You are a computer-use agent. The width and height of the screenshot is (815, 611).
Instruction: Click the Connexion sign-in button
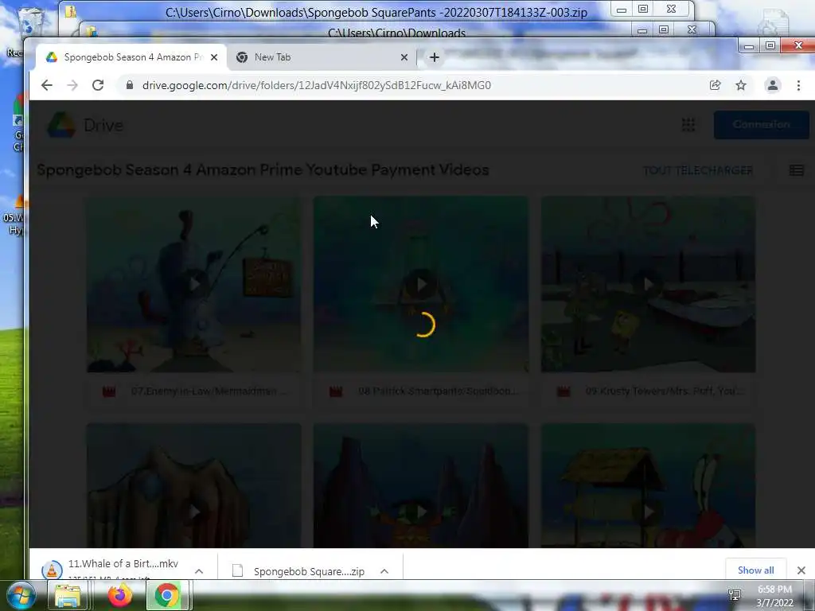tap(762, 125)
